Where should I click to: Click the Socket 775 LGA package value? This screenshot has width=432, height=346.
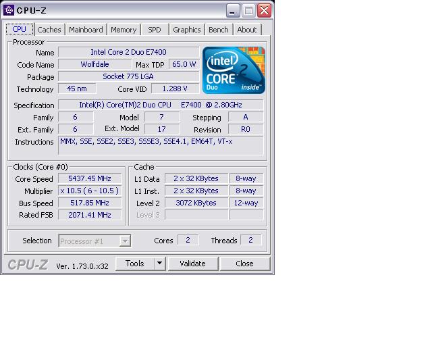[129, 76]
